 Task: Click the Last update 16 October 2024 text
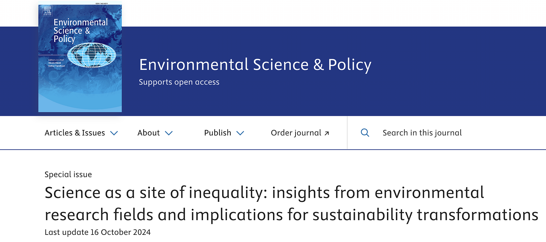[x=98, y=232]
